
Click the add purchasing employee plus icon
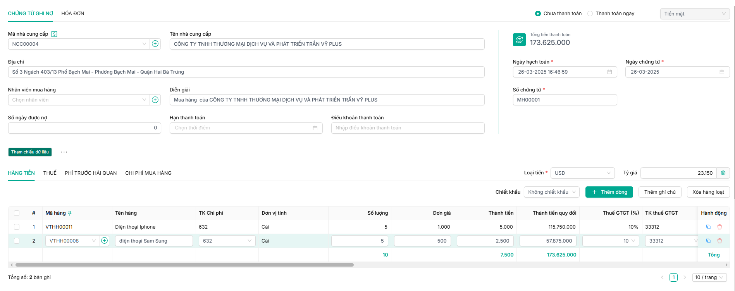pos(155,100)
